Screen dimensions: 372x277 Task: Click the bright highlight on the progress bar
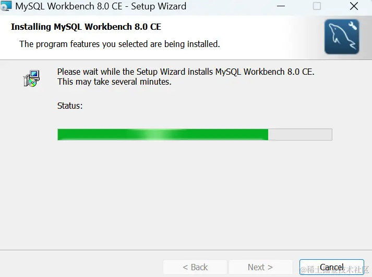point(156,134)
